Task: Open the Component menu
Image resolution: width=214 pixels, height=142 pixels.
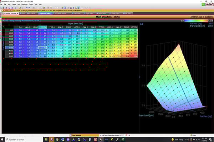Action: pyautogui.click(x=24, y=4)
